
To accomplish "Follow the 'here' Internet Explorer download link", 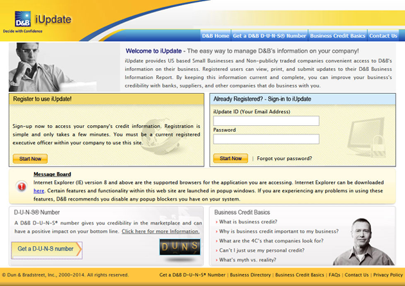I will pos(39,191).
